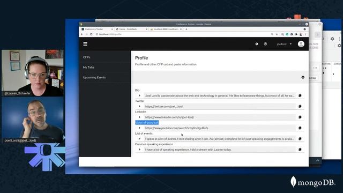Expand the Bio entry
This screenshot has width=343, height=193.
coord(139,95)
